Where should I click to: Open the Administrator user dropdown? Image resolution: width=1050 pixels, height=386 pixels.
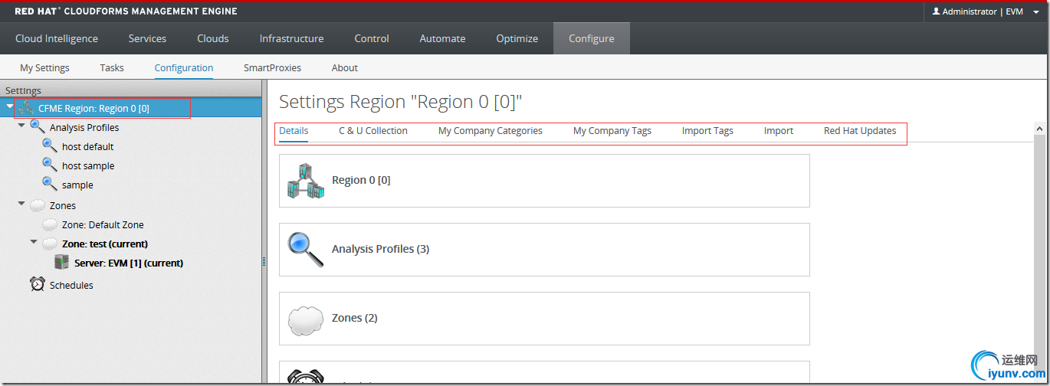point(983,11)
